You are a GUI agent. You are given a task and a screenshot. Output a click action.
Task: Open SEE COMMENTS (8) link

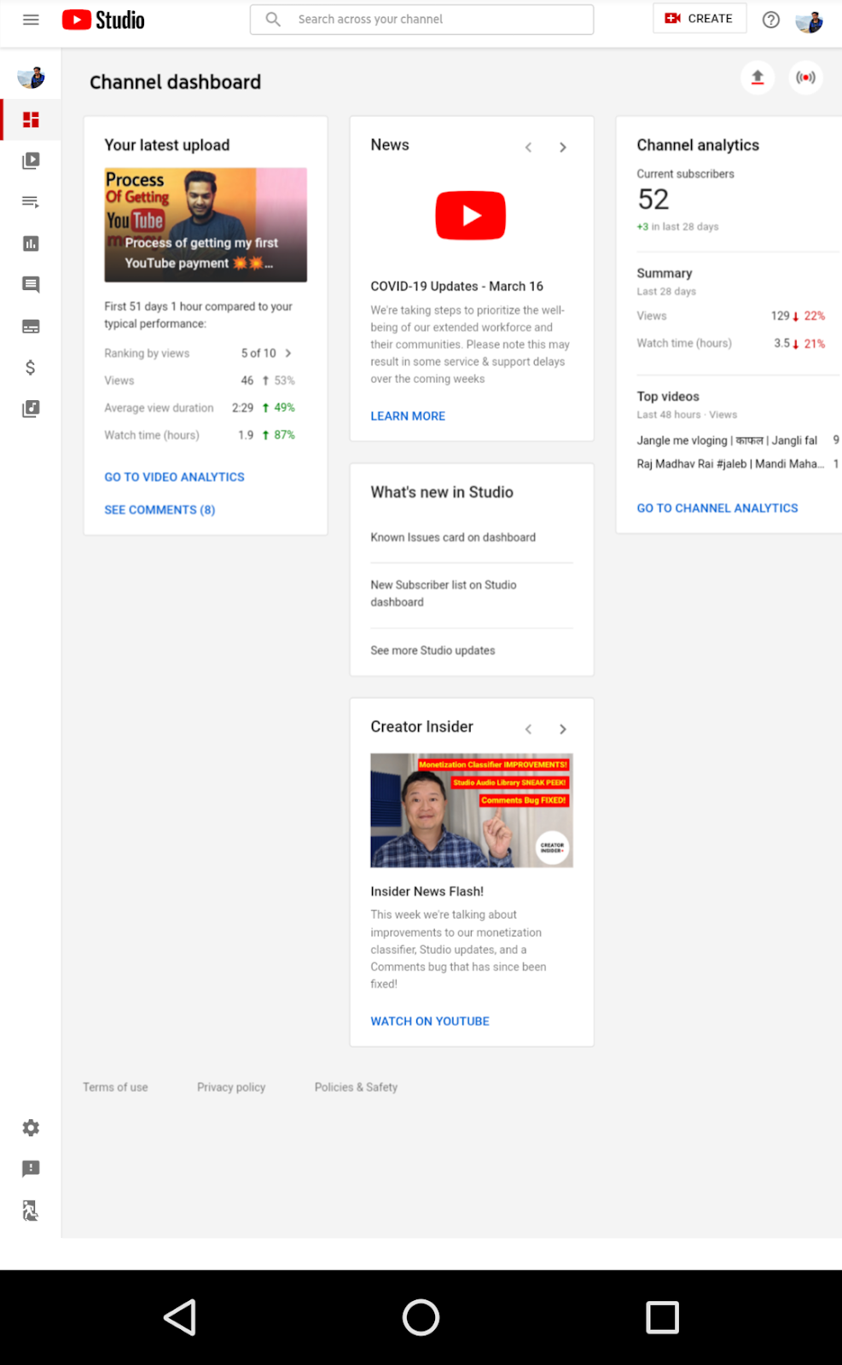(160, 509)
